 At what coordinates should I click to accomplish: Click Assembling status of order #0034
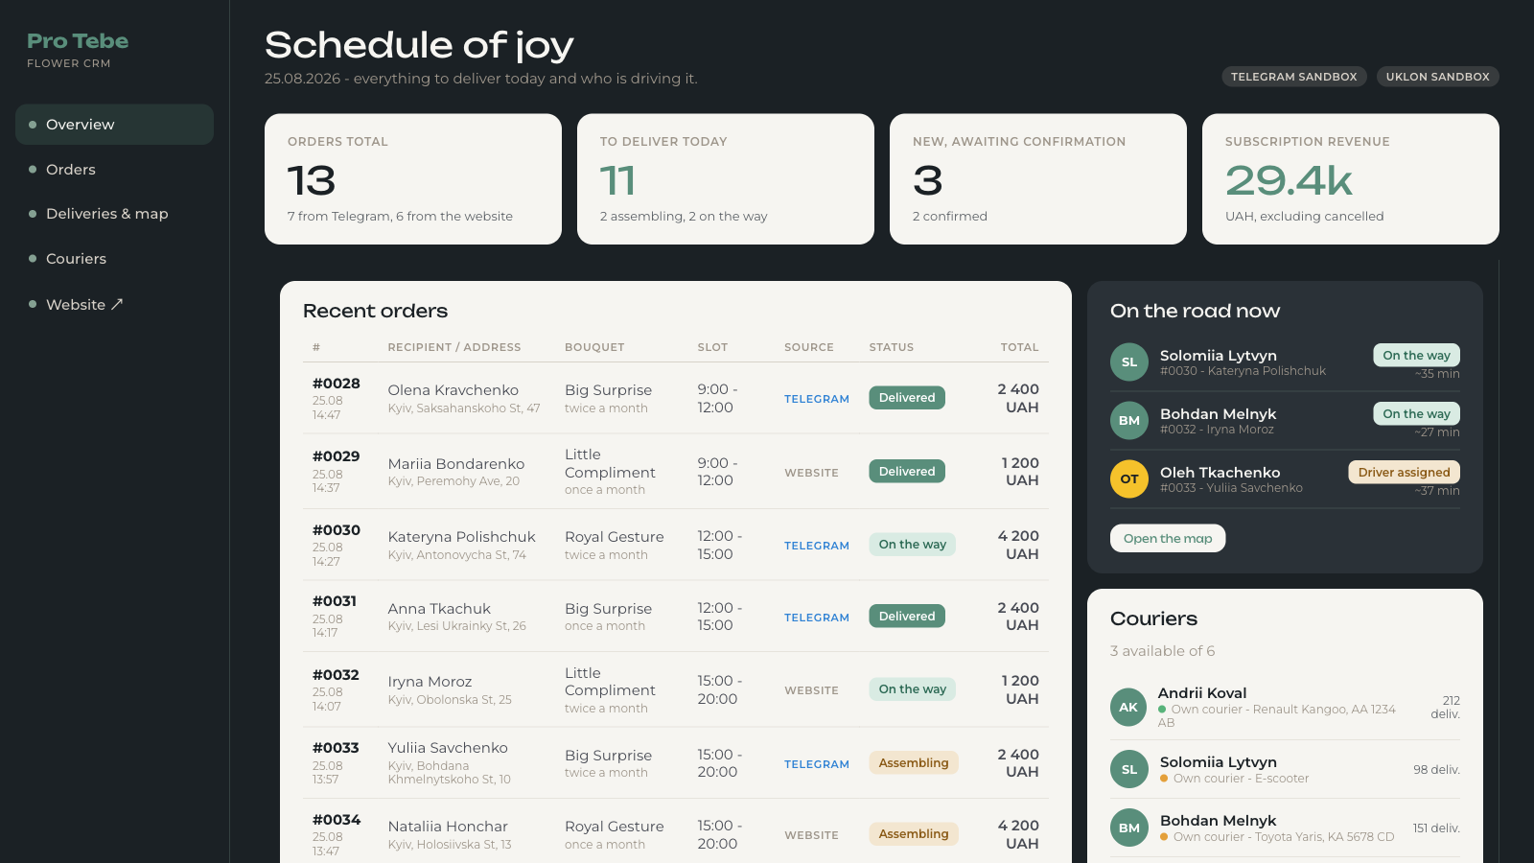pyautogui.click(x=914, y=834)
